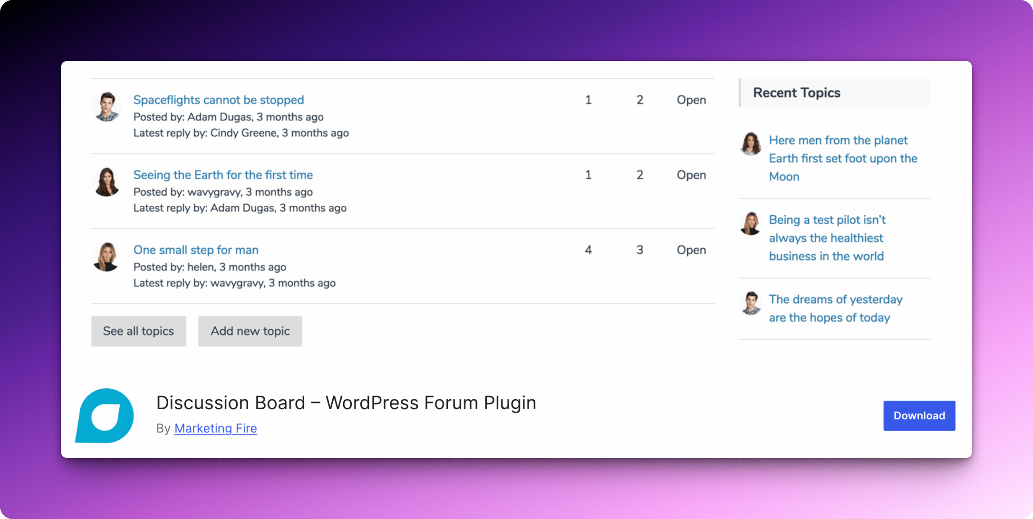The width and height of the screenshot is (1033, 519).
Task: Click the Open status on Spaceflights topic
Action: coord(691,100)
